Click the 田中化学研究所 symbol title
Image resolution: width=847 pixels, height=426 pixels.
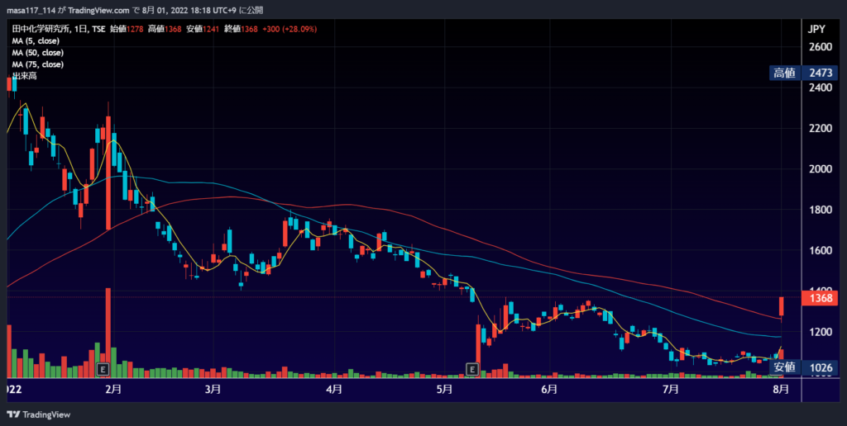pyautogui.click(x=42, y=29)
